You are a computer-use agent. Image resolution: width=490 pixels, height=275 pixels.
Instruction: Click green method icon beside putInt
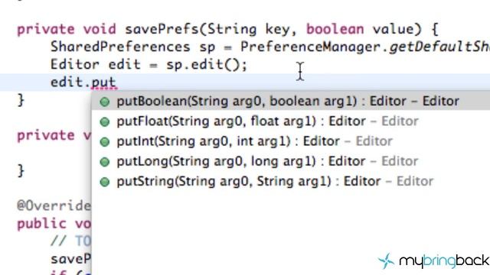tap(105, 142)
